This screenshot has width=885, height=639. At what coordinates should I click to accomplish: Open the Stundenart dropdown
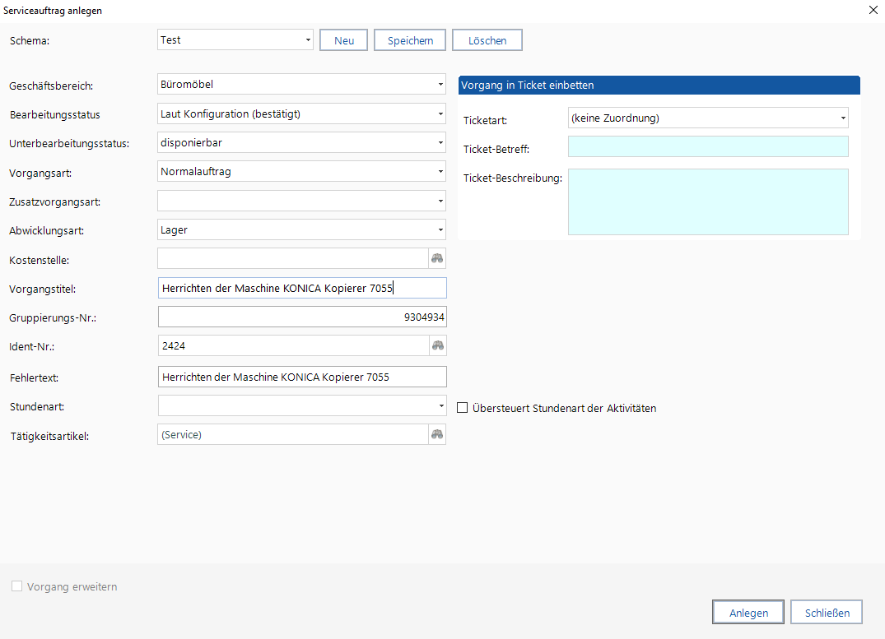440,405
